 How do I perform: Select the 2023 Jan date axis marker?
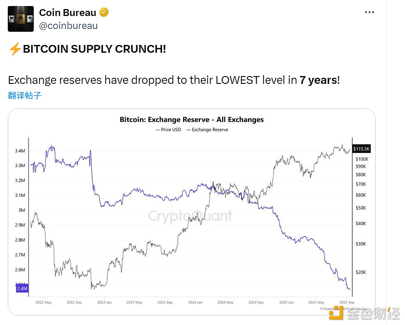[x=105, y=303]
